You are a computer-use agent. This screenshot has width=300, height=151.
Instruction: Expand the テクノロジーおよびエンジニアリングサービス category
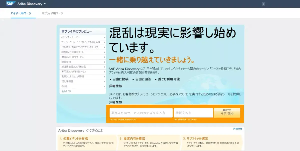point(83,47)
